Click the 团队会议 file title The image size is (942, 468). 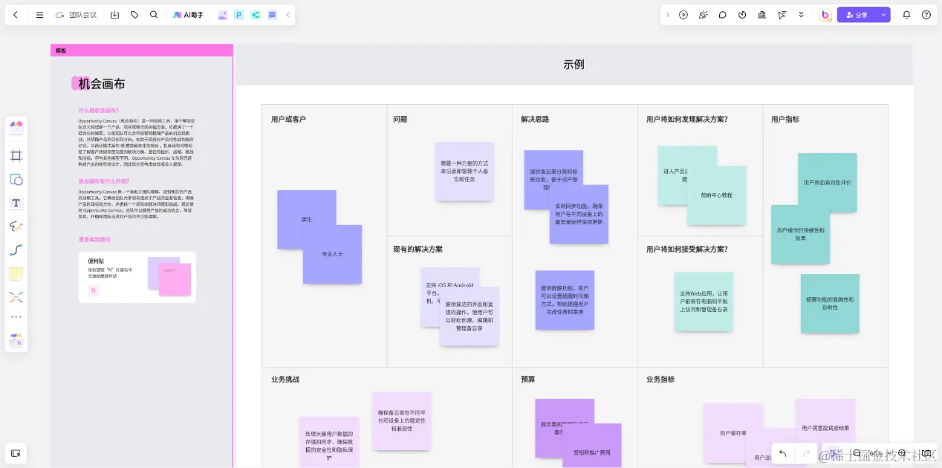coord(82,15)
